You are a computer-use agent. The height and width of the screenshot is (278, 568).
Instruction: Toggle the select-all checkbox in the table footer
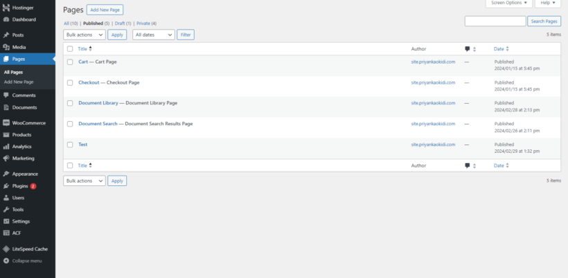point(70,165)
